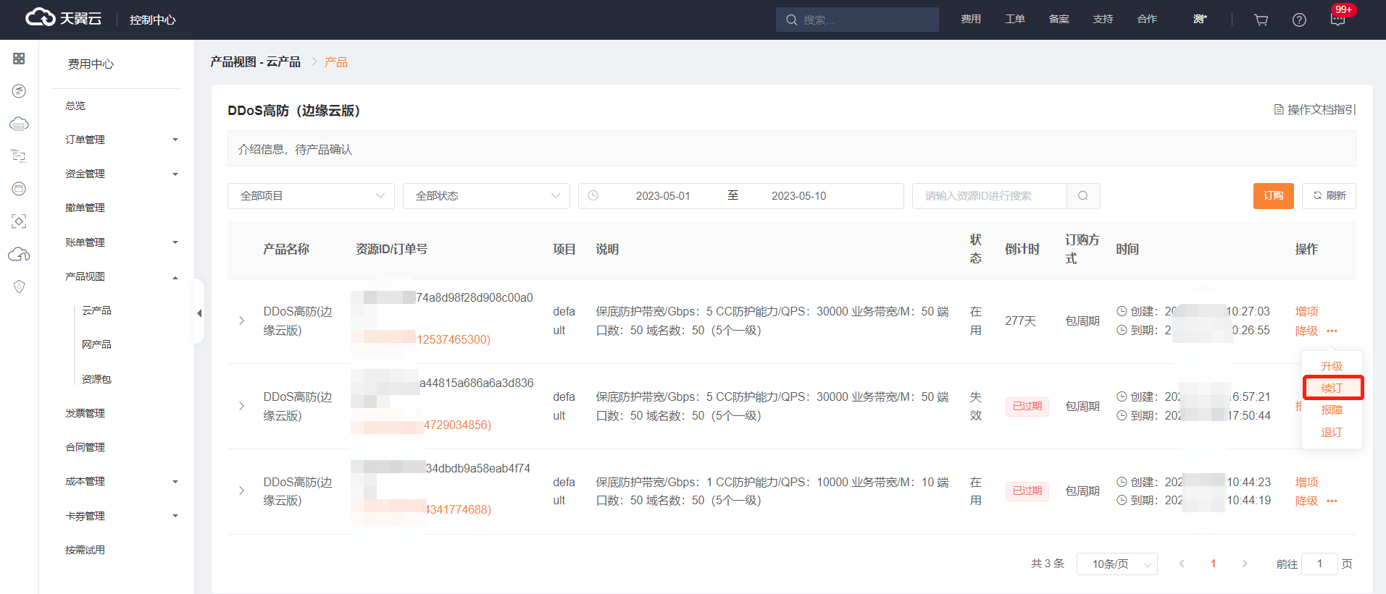Click the search magnifier for resource ID
The width and height of the screenshot is (1386, 594).
(1083, 196)
